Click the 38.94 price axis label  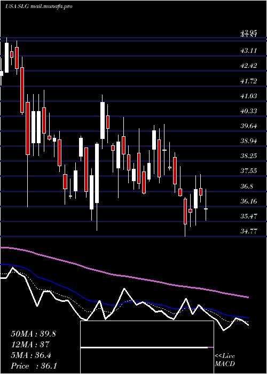point(249,141)
